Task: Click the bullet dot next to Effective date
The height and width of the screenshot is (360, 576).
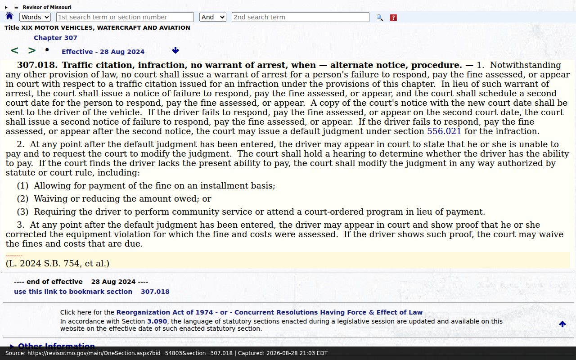Action: click(x=47, y=49)
